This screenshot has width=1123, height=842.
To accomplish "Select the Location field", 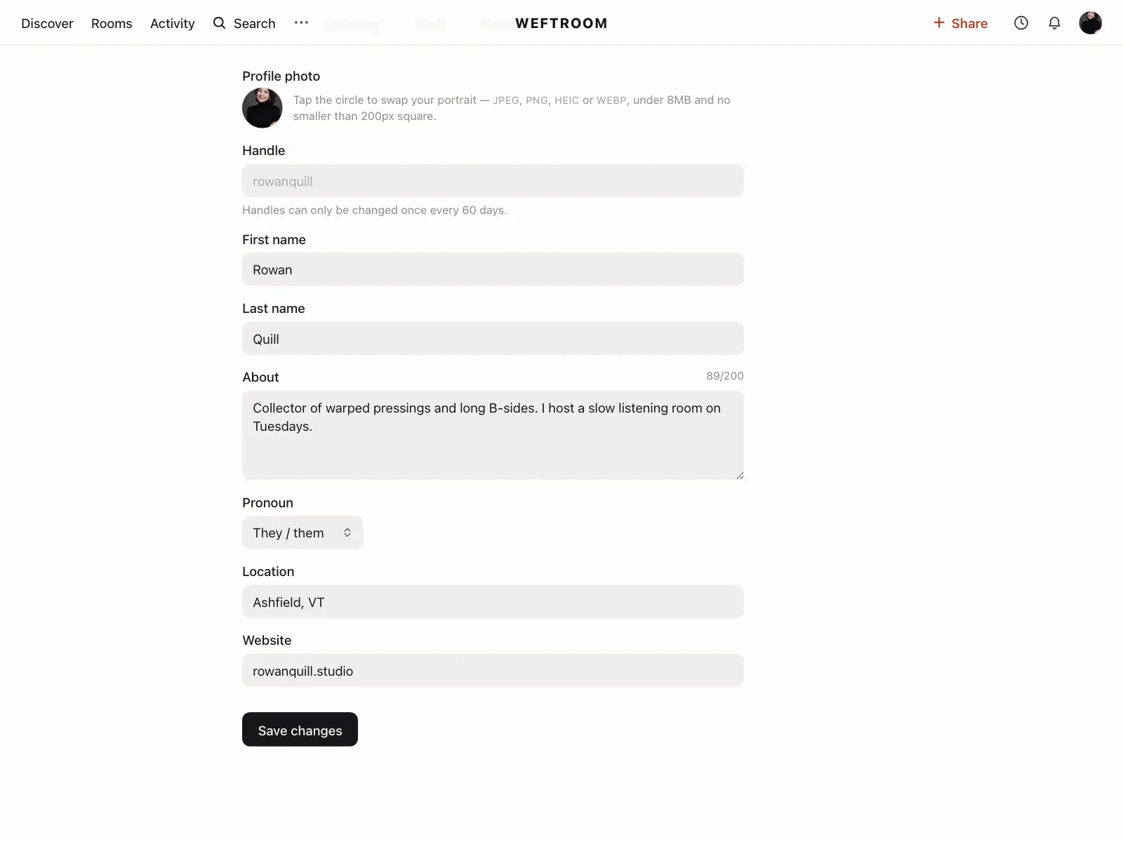I will pos(493,602).
